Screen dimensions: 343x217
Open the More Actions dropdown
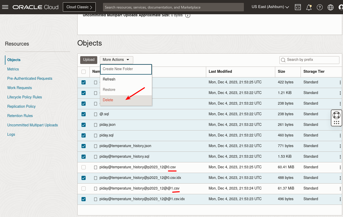(x=116, y=60)
